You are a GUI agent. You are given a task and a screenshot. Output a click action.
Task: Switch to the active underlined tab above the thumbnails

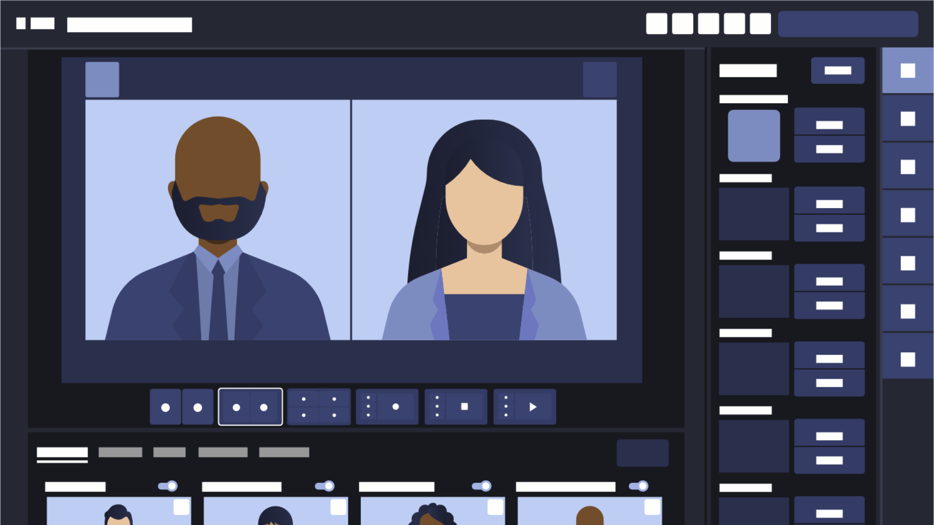(62, 452)
